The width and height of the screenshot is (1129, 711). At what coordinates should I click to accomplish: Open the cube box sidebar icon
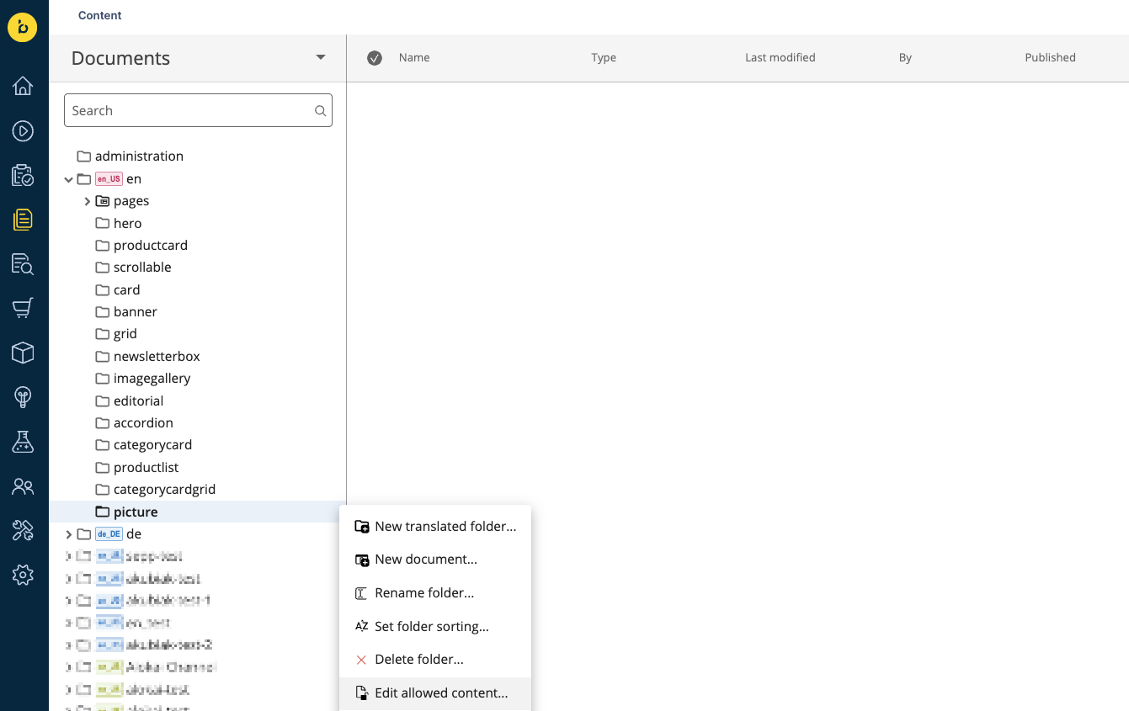click(23, 353)
